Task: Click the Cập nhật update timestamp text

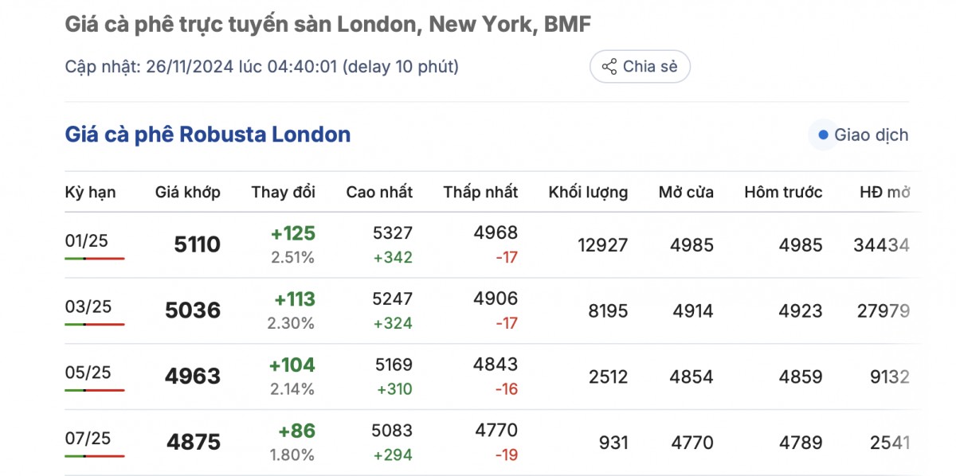Action: click(x=261, y=67)
